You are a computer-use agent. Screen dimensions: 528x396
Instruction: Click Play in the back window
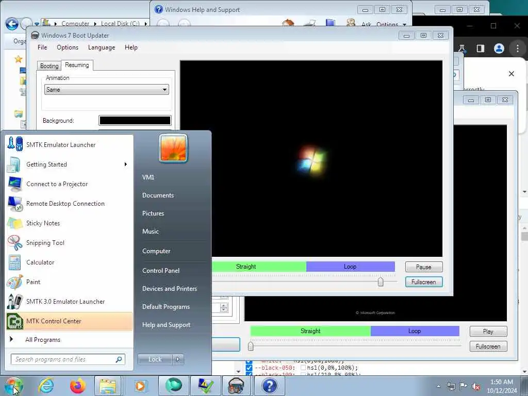[488, 332]
